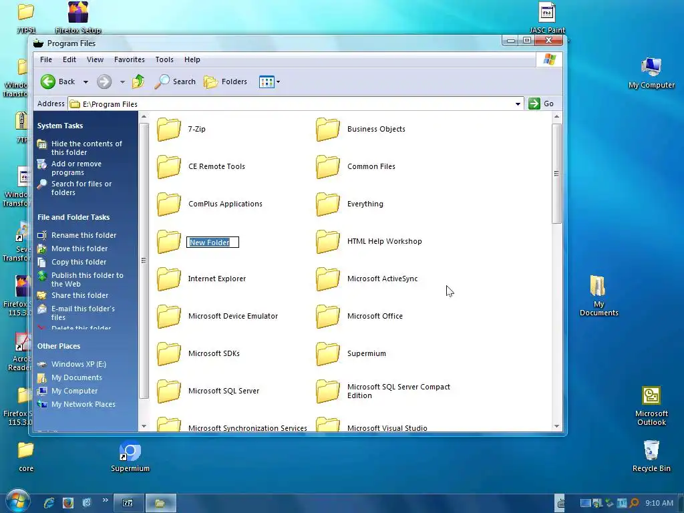Select Microsoft Outlook desktop icon

(651, 405)
